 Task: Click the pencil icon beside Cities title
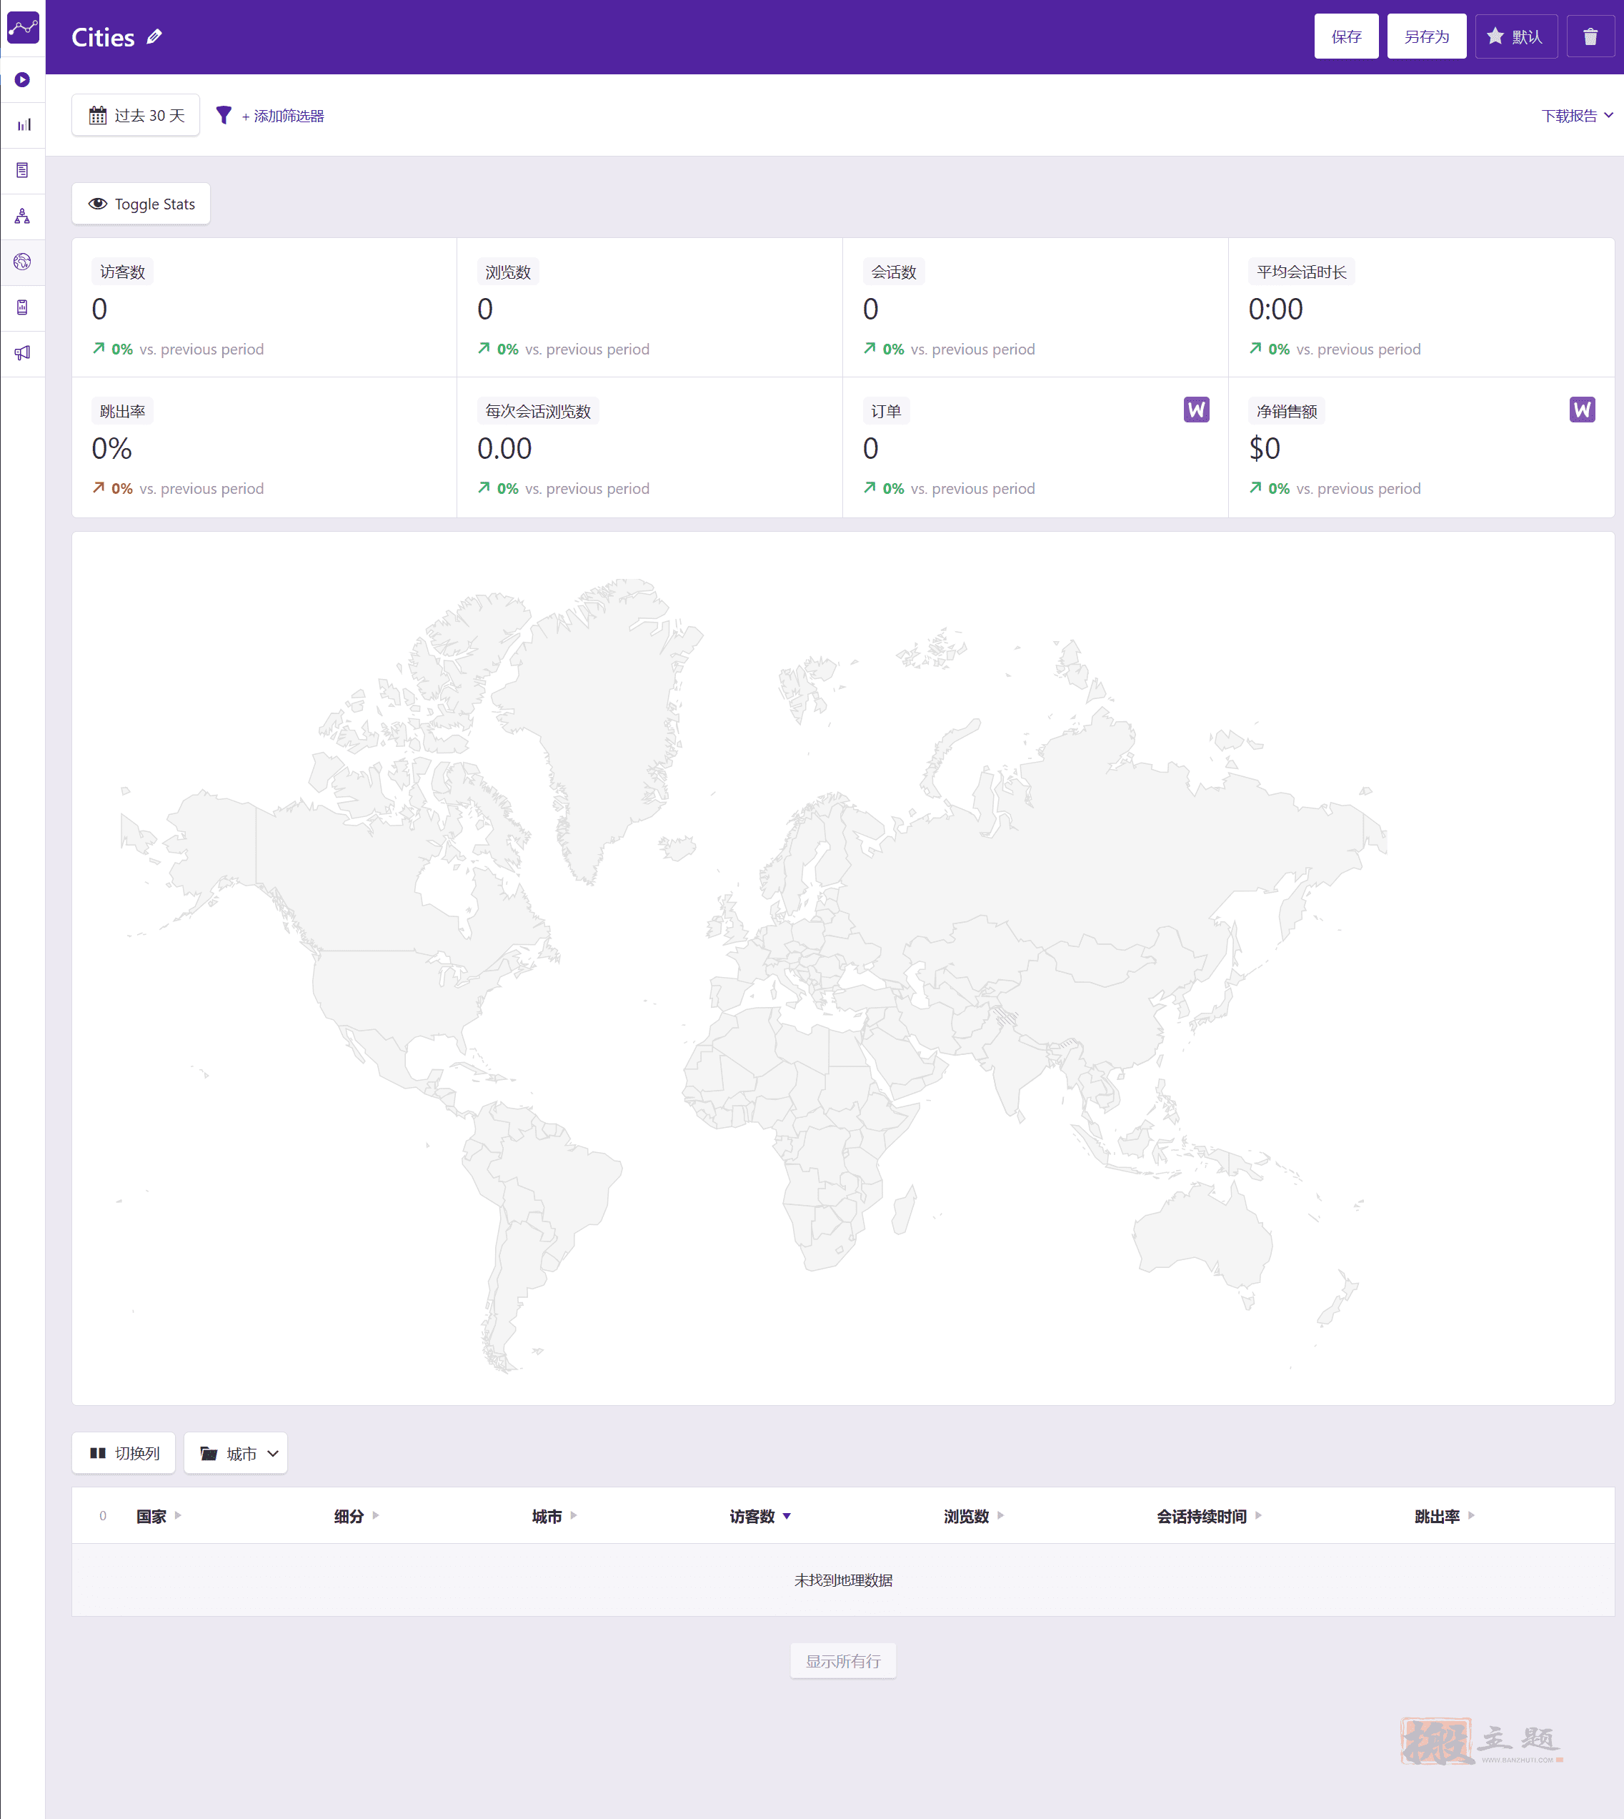pos(154,36)
